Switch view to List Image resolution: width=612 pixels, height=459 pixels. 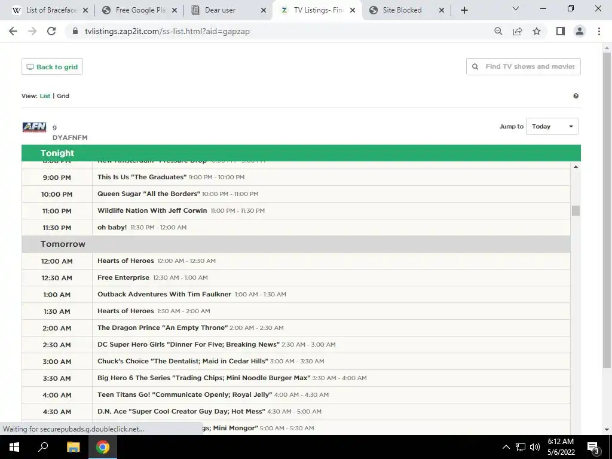(x=45, y=96)
